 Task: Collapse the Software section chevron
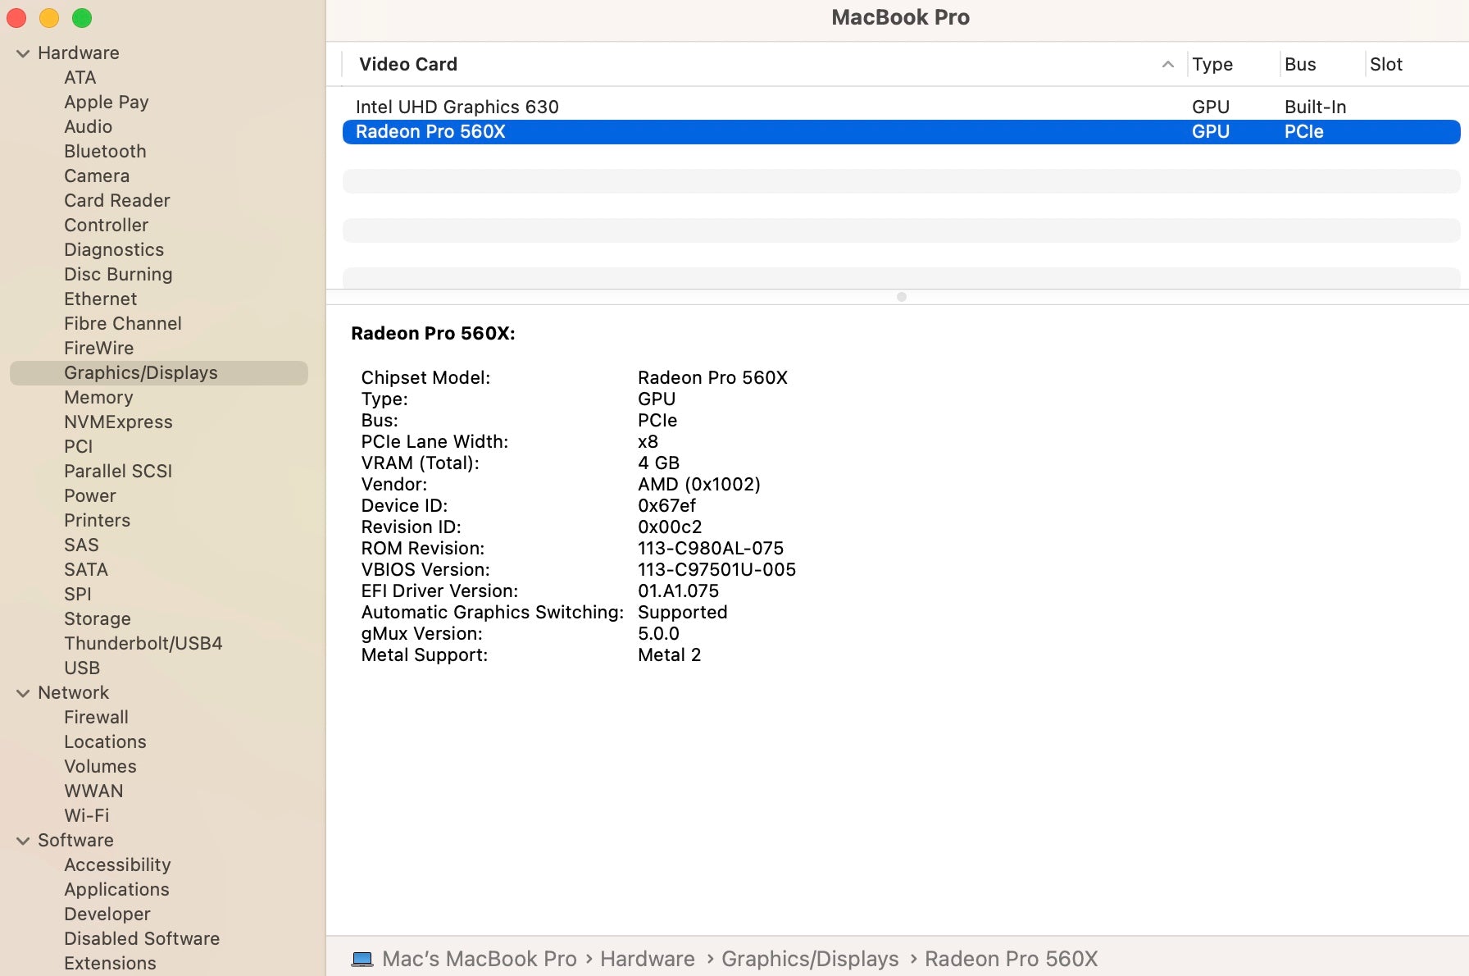23,841
